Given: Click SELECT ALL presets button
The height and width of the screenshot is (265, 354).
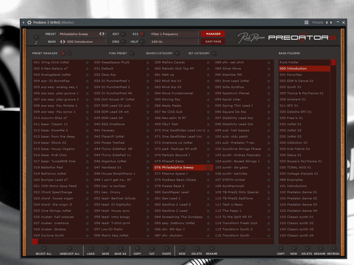Looking at the screenshot, I should 44,249.
